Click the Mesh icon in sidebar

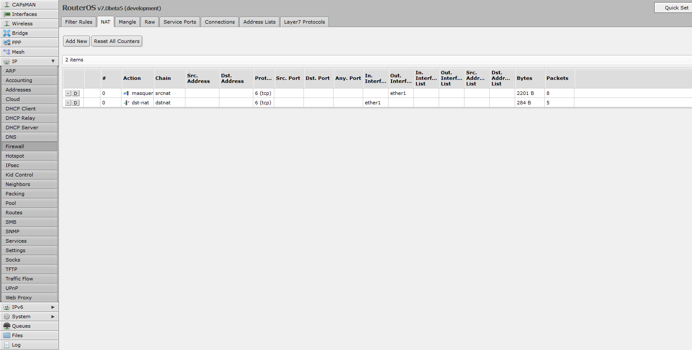(x=7, y=52)
